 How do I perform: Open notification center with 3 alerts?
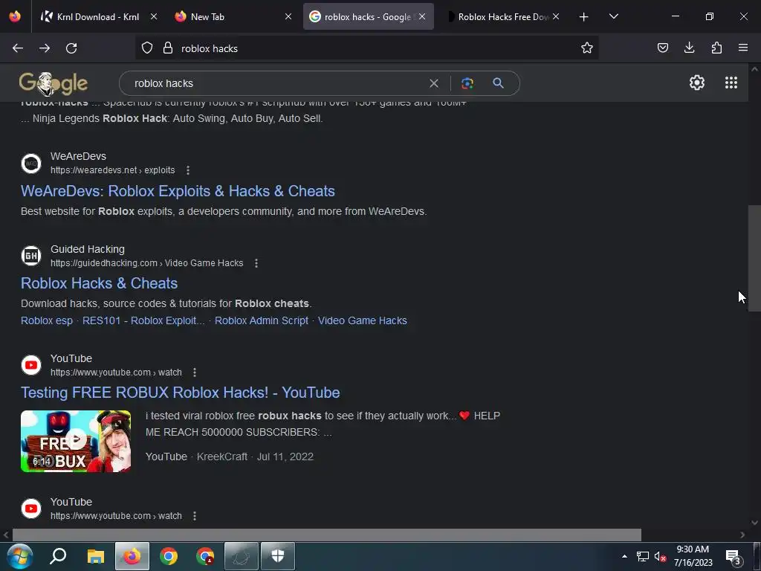[x=734, y=558]
